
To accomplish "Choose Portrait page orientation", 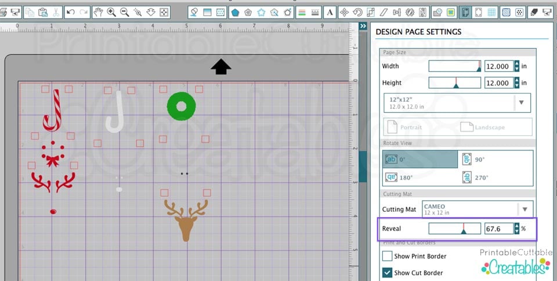I will coord(404,127).
